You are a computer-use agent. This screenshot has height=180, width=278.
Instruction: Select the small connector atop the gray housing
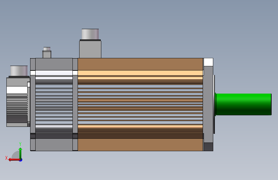(x=47, y=53)
